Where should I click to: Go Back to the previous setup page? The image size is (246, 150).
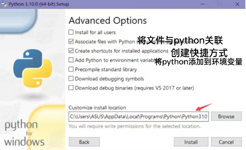point(84,142)
